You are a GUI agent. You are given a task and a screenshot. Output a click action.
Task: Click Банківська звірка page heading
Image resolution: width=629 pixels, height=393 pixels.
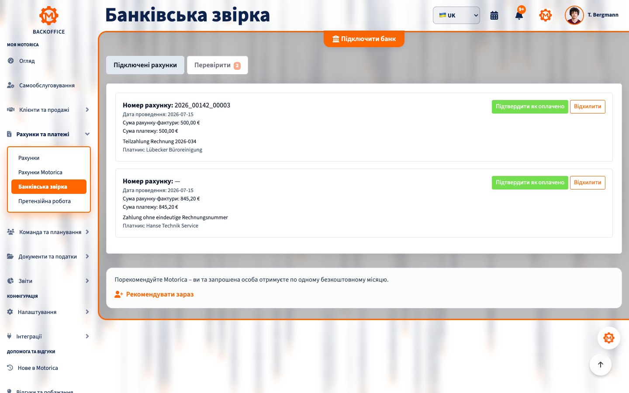[x=187, y=15]
